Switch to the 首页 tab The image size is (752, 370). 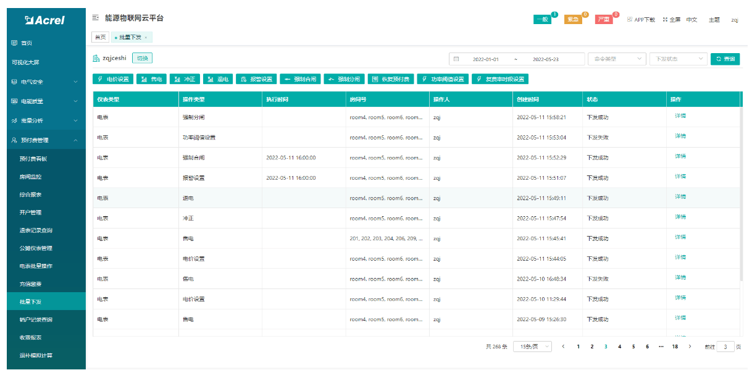[x=99, y=37]
